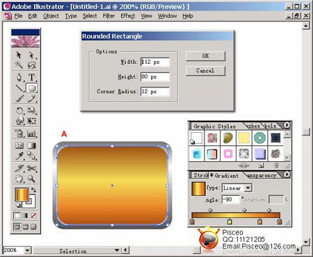Set toolbox fill mode to Gradient
Viewport: 313px width, 257px height.
pyautogui.click(x=25, y=215)
